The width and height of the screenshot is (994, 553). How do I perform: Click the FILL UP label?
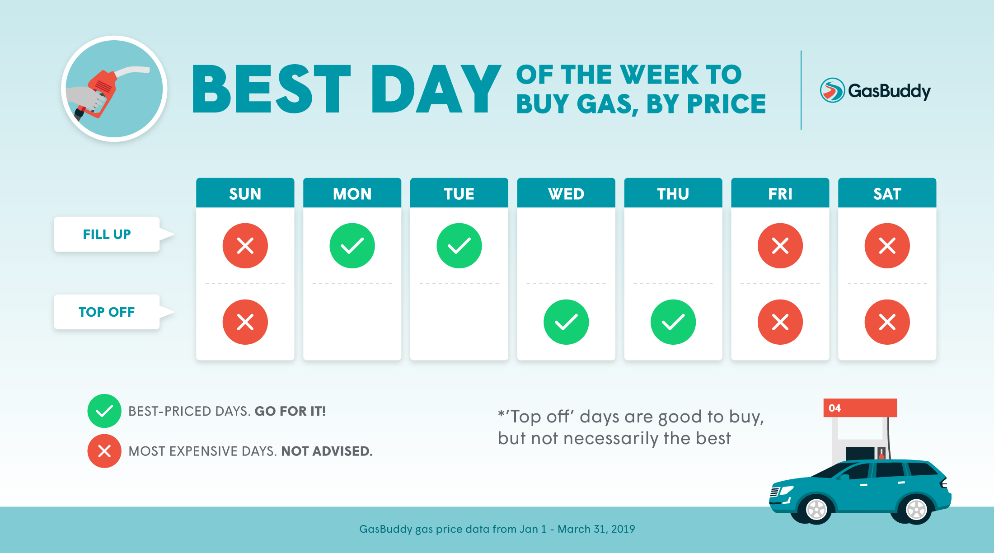tap(107, 234)
